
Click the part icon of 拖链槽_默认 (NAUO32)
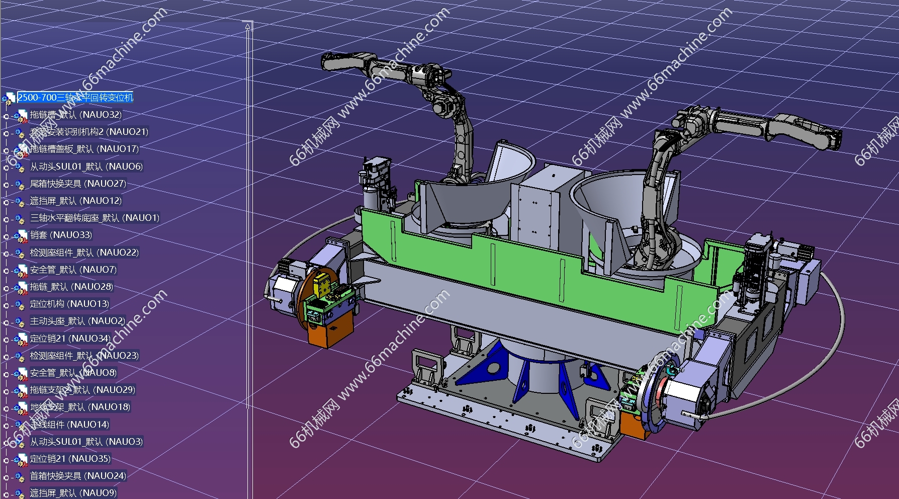(21, 116)
